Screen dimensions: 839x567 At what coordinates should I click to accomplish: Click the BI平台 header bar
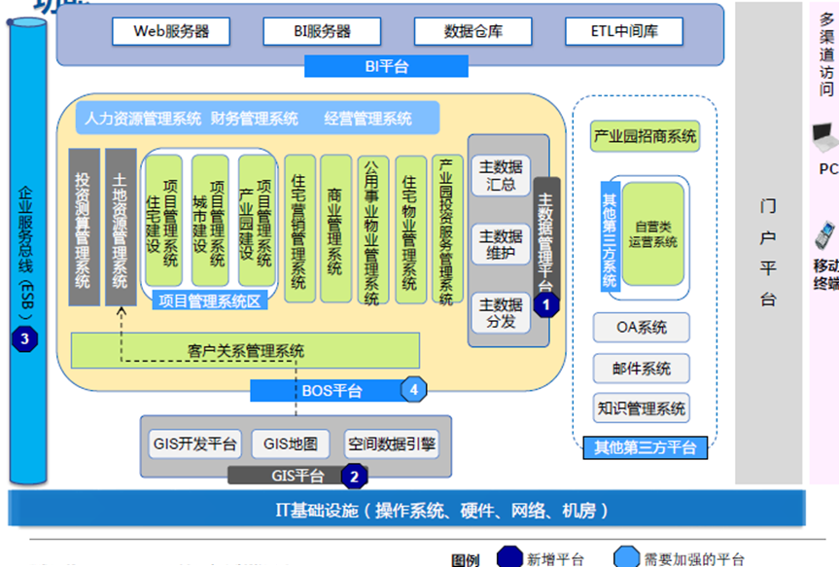point(385,65)
